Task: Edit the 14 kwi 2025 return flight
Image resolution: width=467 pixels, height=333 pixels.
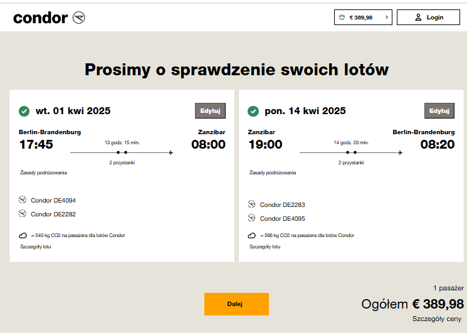Action: pyautogui.click(x=439, y=111)
